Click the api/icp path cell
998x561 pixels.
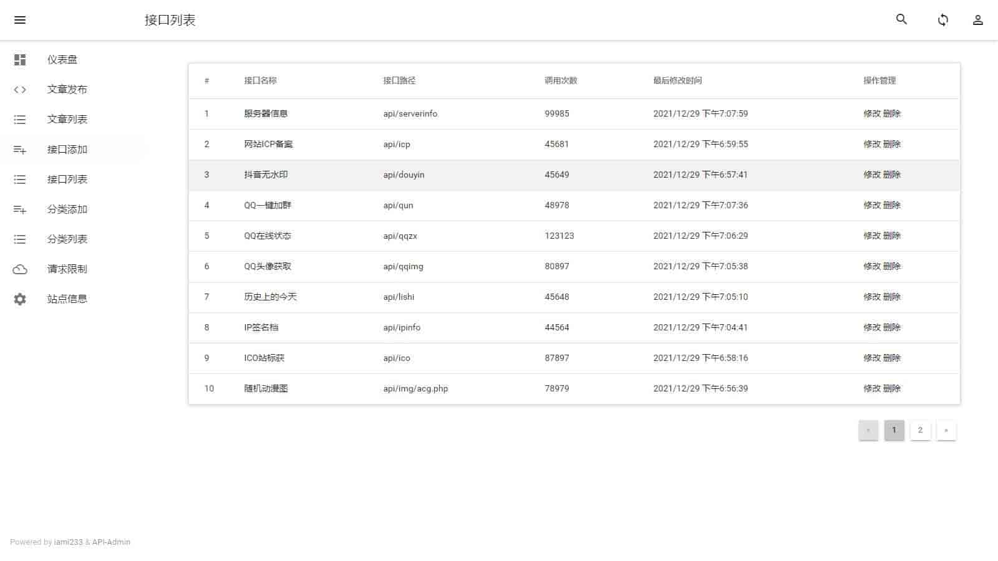coord(397,144)
